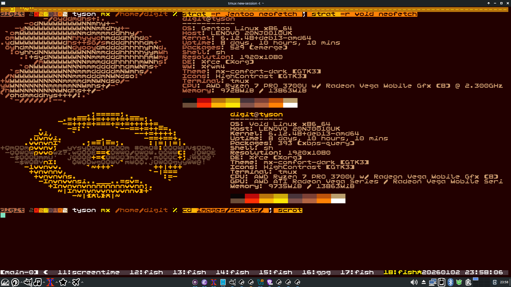The height and width of the screenshot is (287, 511).
Task: Open the green package updater tray icon
Action: click(x=459, y=282)
